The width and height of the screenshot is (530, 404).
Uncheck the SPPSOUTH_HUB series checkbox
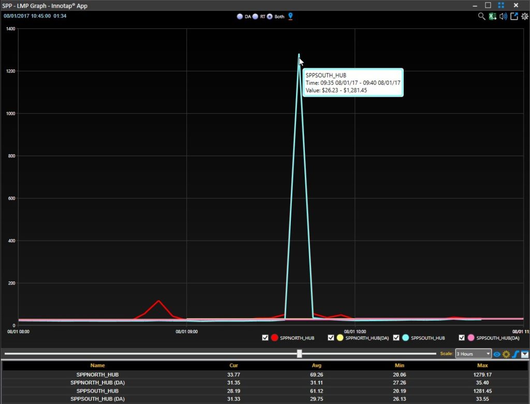coord(396,338)
